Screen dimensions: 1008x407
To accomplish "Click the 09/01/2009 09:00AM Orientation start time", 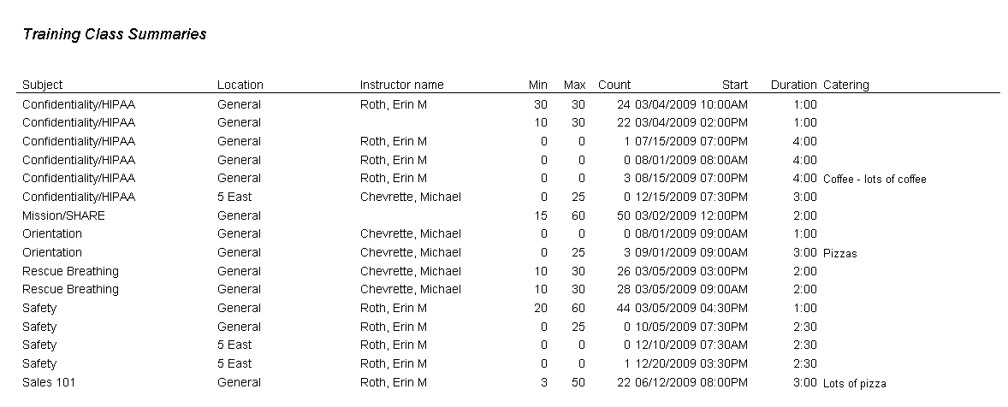I will [x=691, y=252].
